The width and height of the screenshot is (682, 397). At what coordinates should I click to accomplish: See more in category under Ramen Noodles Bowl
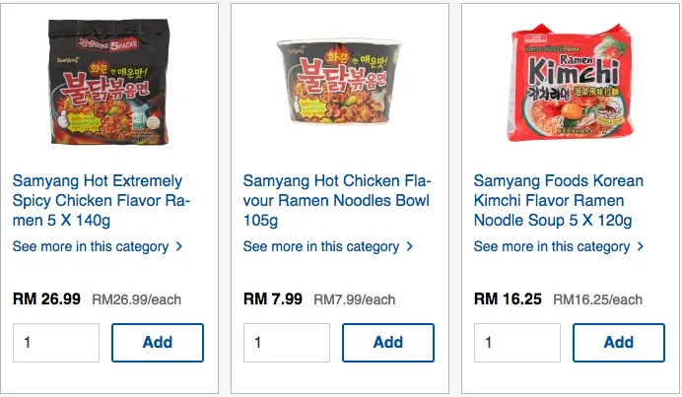pos(321,246)
